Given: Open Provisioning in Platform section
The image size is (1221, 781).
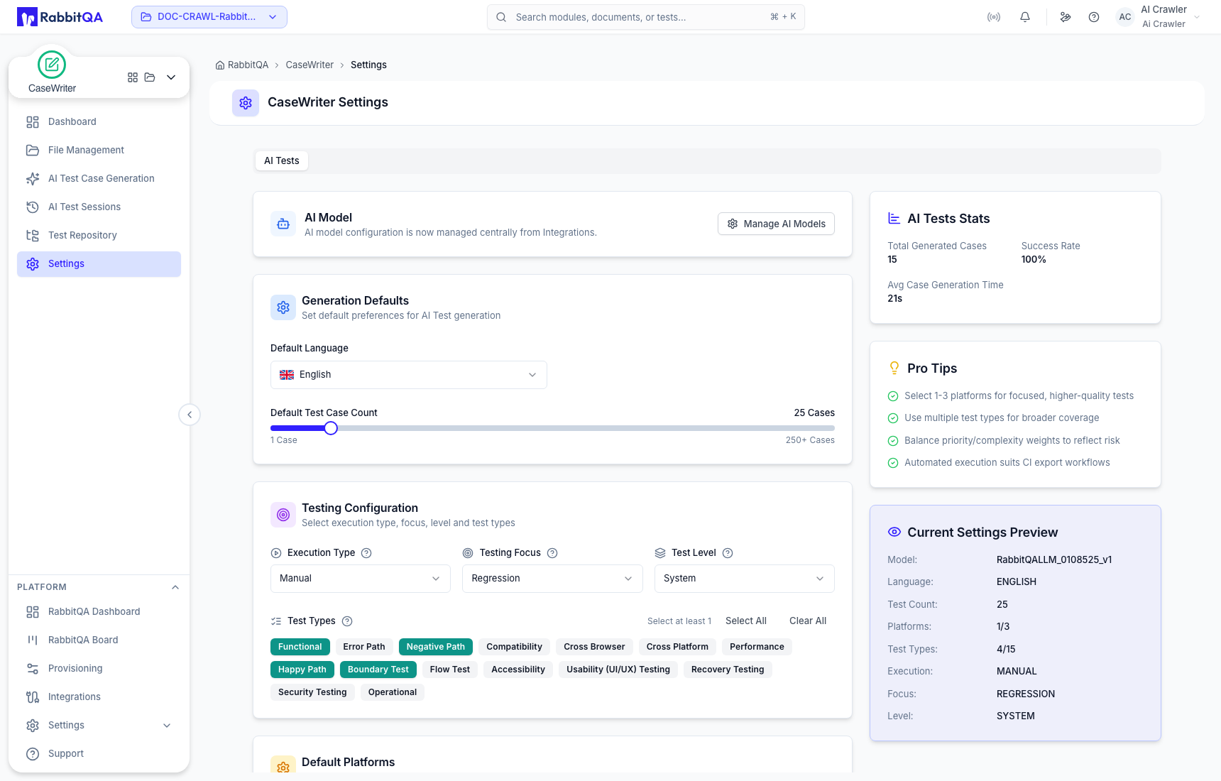Looking at the screenshot, I should click(x=99, y=669).
